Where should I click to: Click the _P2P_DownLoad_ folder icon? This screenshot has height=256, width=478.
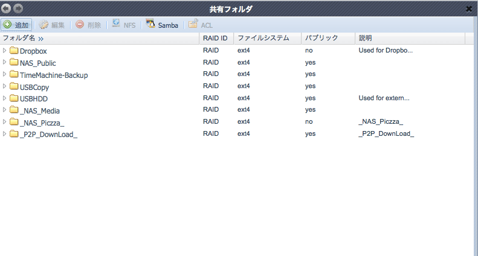point(14,133)
